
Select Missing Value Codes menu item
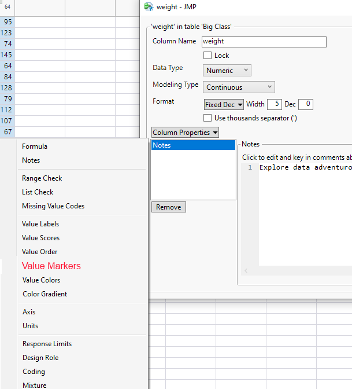pyautogui.click(x=53, y=206)
